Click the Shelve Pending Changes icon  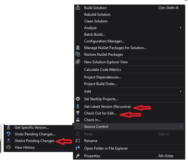8,141
